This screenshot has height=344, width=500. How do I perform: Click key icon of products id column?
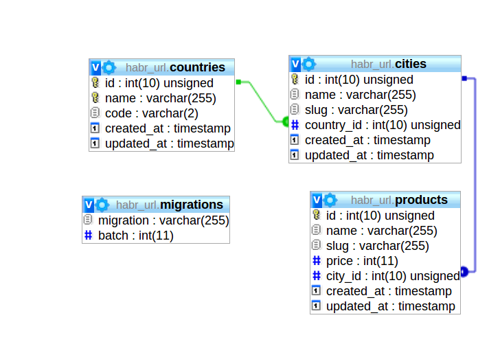coord(317,215)
